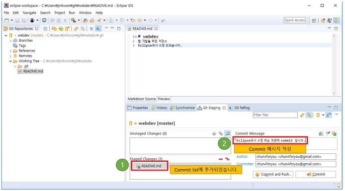345x191 pixels.
Task: Collapse the webdev [master] repository node
Action: tap(6, 35)
